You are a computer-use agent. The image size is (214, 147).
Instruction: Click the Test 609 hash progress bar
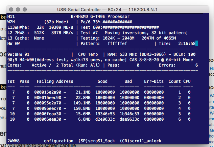coord(124,27)
